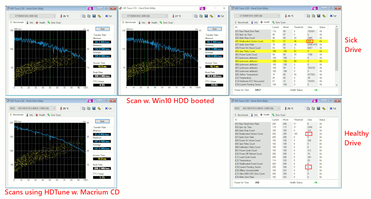The image size is (371, 199).
Task: Start benchmark in WDC benchmark window
Action: (102, 121)
